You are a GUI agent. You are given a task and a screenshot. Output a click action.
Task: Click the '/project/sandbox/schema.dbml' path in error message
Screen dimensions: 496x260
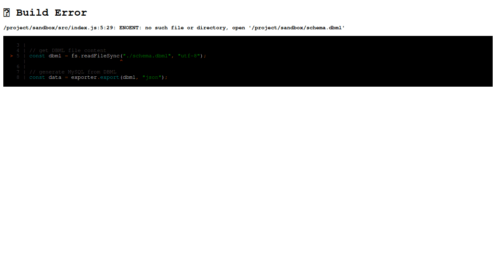click(296, 28)
